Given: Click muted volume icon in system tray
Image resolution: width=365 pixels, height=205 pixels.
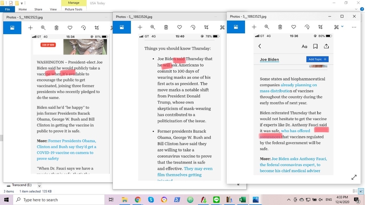Looking at the screenshot, I should pyautogui.click(x=321, y=200).
